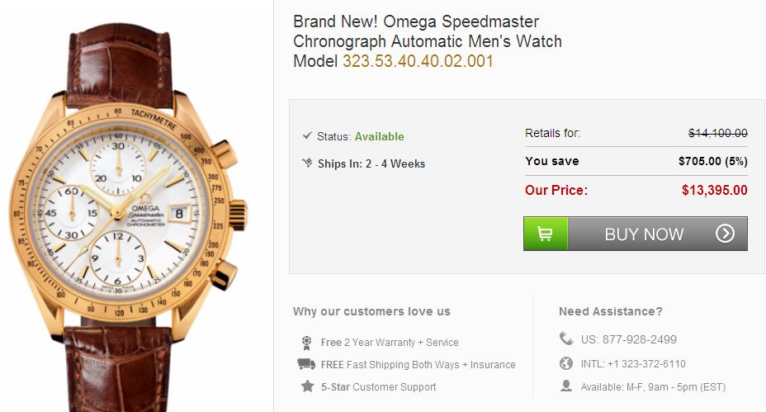This screenshot has width=766, height=412.
Task: Click the green Available status text
Action: 379,136
